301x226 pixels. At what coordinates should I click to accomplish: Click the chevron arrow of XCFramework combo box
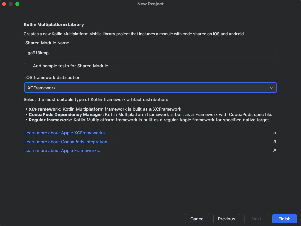coord(272,88)
